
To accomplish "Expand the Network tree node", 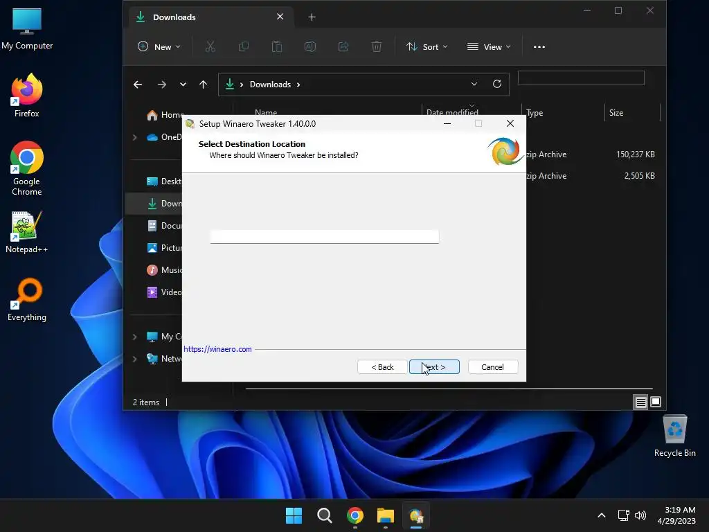I will pyautogui.click(x=135, y=359).
